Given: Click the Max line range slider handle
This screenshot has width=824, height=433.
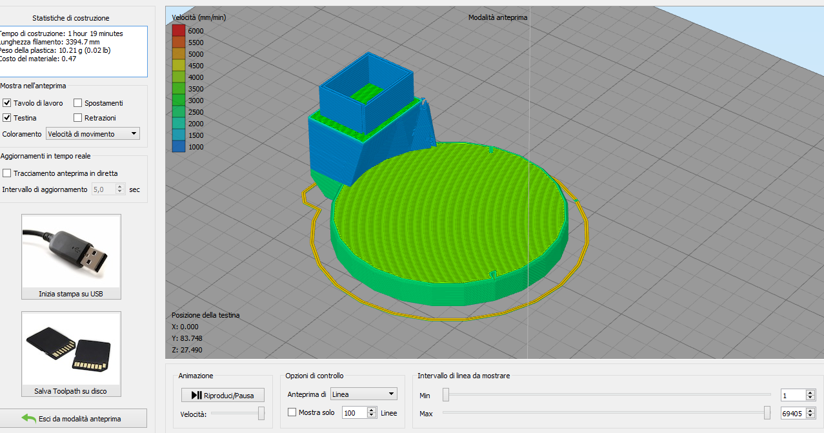Looking at the screenshot, I should [767, 412].
